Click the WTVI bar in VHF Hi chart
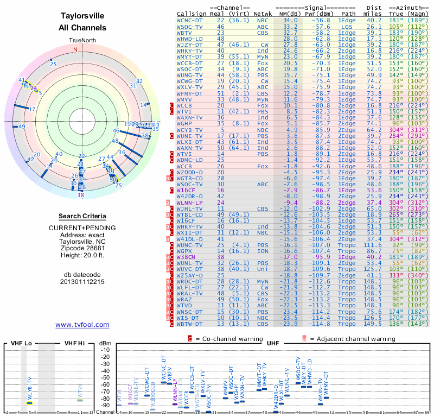 80,400
